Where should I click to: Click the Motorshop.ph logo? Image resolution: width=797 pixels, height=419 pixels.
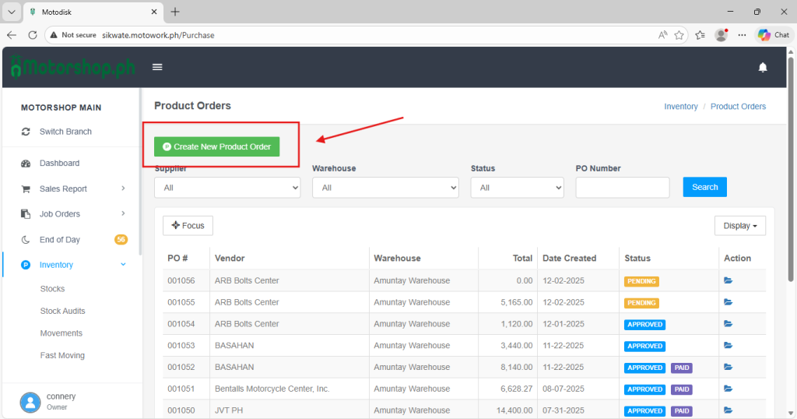tap(72, 68)
